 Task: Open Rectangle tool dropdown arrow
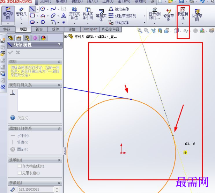tap(37, 16)
